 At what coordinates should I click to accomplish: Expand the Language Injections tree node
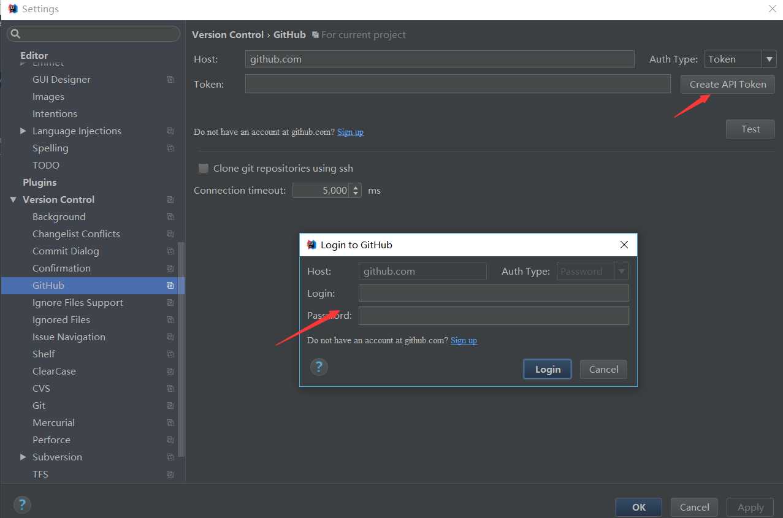(x=23, y=131)
